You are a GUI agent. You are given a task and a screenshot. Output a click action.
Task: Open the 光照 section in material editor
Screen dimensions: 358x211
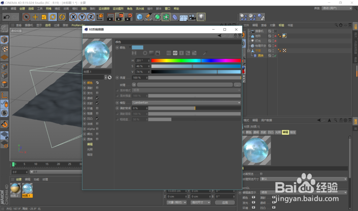tap(90, 149)
